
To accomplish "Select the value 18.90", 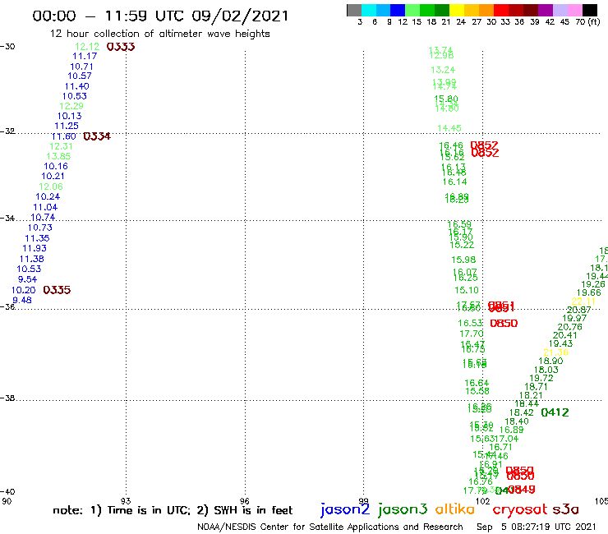I will (550, 361).
